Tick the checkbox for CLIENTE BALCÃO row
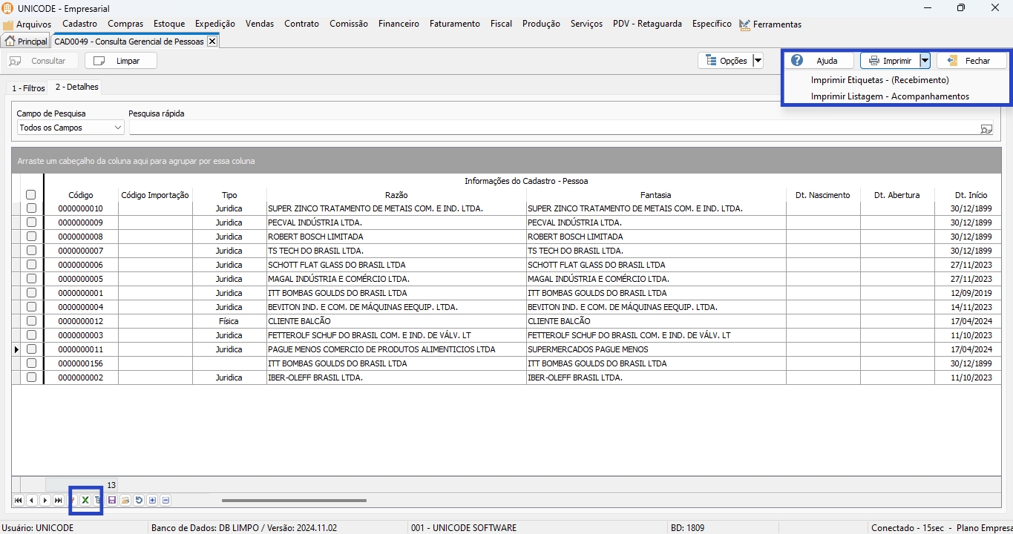The image size is (1013, 534). [31, 321]
